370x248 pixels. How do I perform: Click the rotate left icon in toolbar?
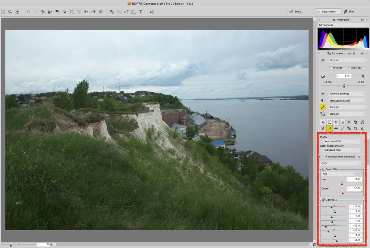pyautogui.click(x=86, y=12)
